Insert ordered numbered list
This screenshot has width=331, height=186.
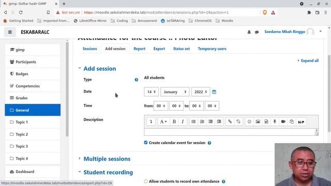click(x=202, y=122)
